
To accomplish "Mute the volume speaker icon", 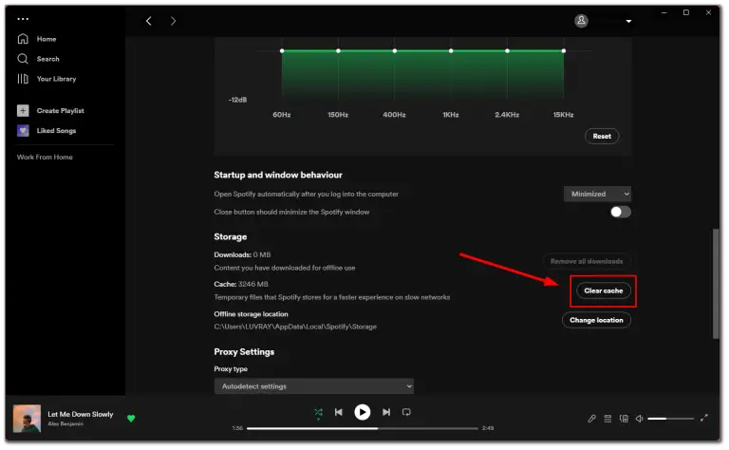I will point(639,418).
